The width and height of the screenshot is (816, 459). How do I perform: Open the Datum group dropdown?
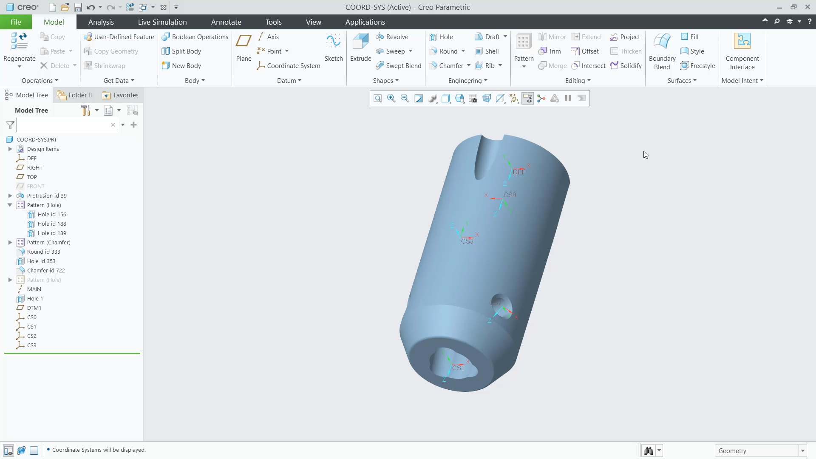point(289,80)
